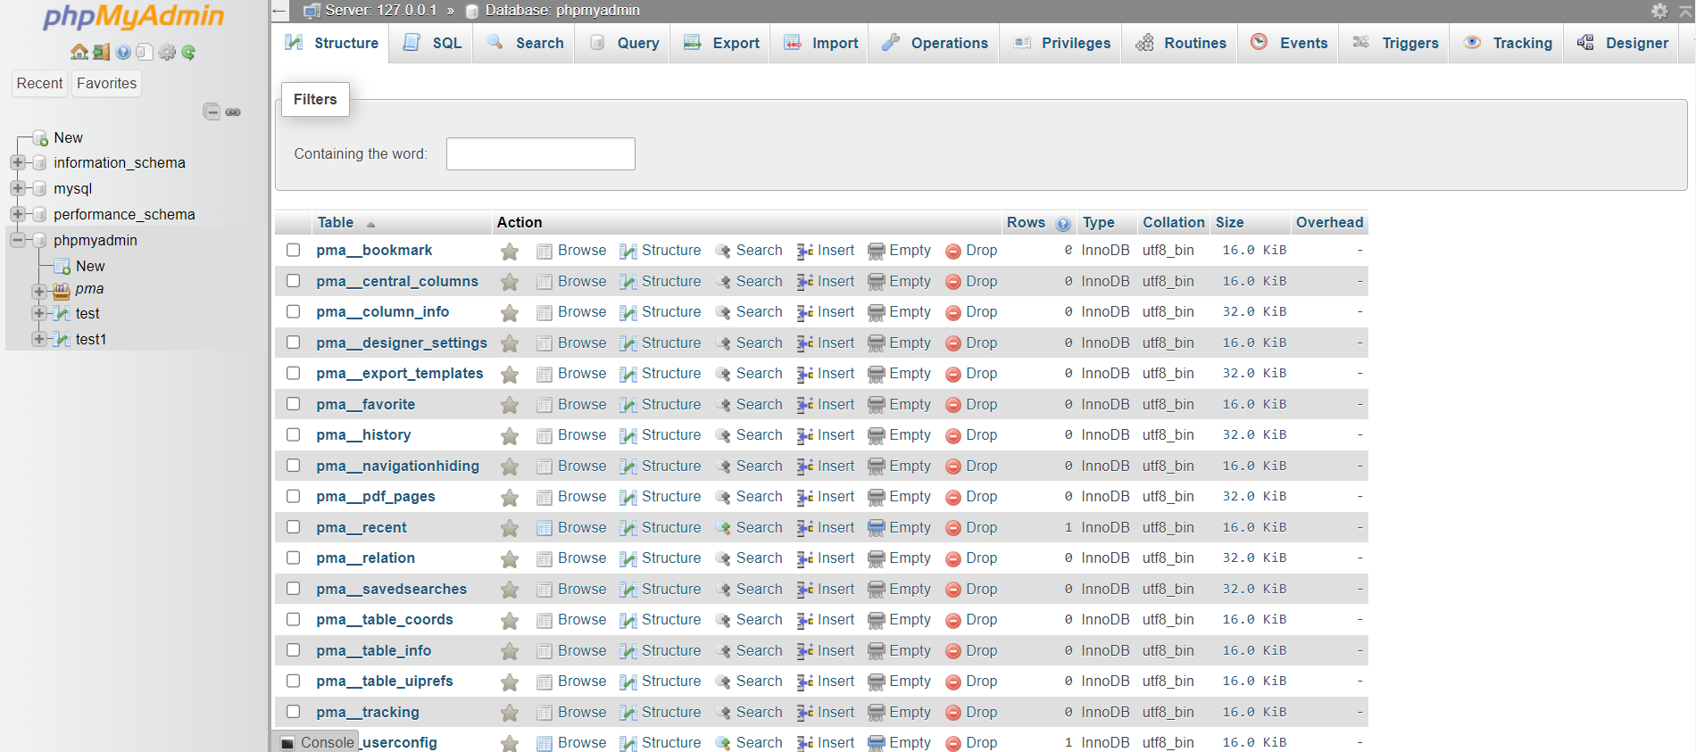Click New at top of database tree
Viewport: 1696px width, 752px height.
coord(68,137)
